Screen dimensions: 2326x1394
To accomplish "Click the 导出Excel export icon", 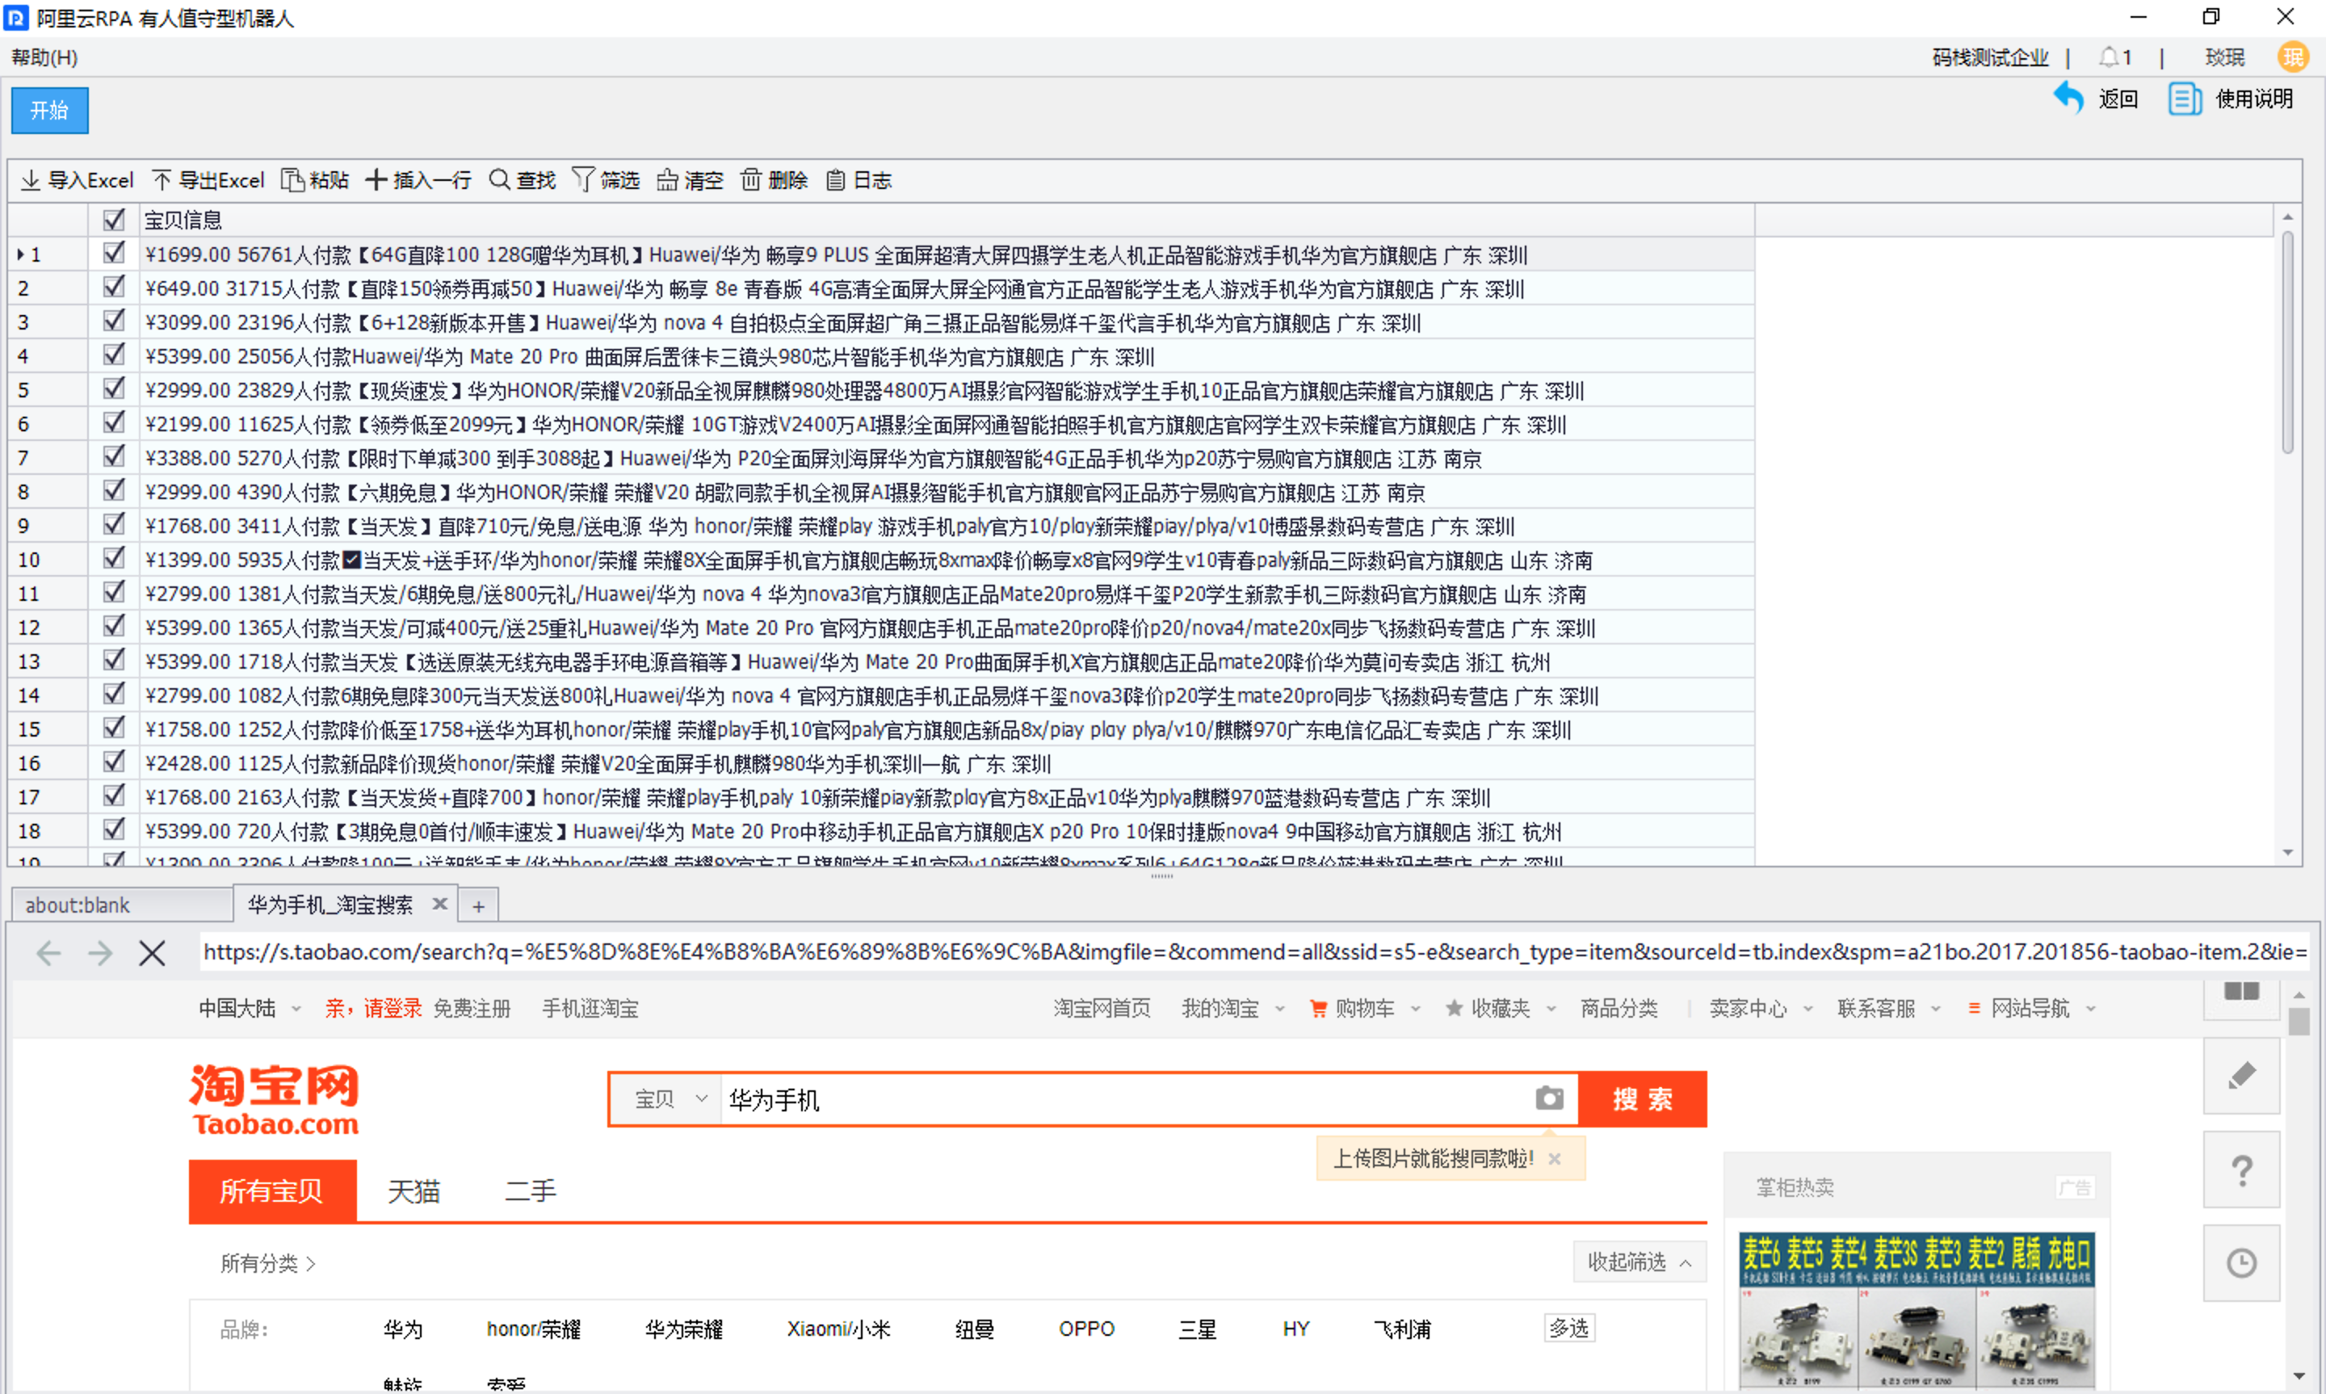I will click(x=162, y=179).
